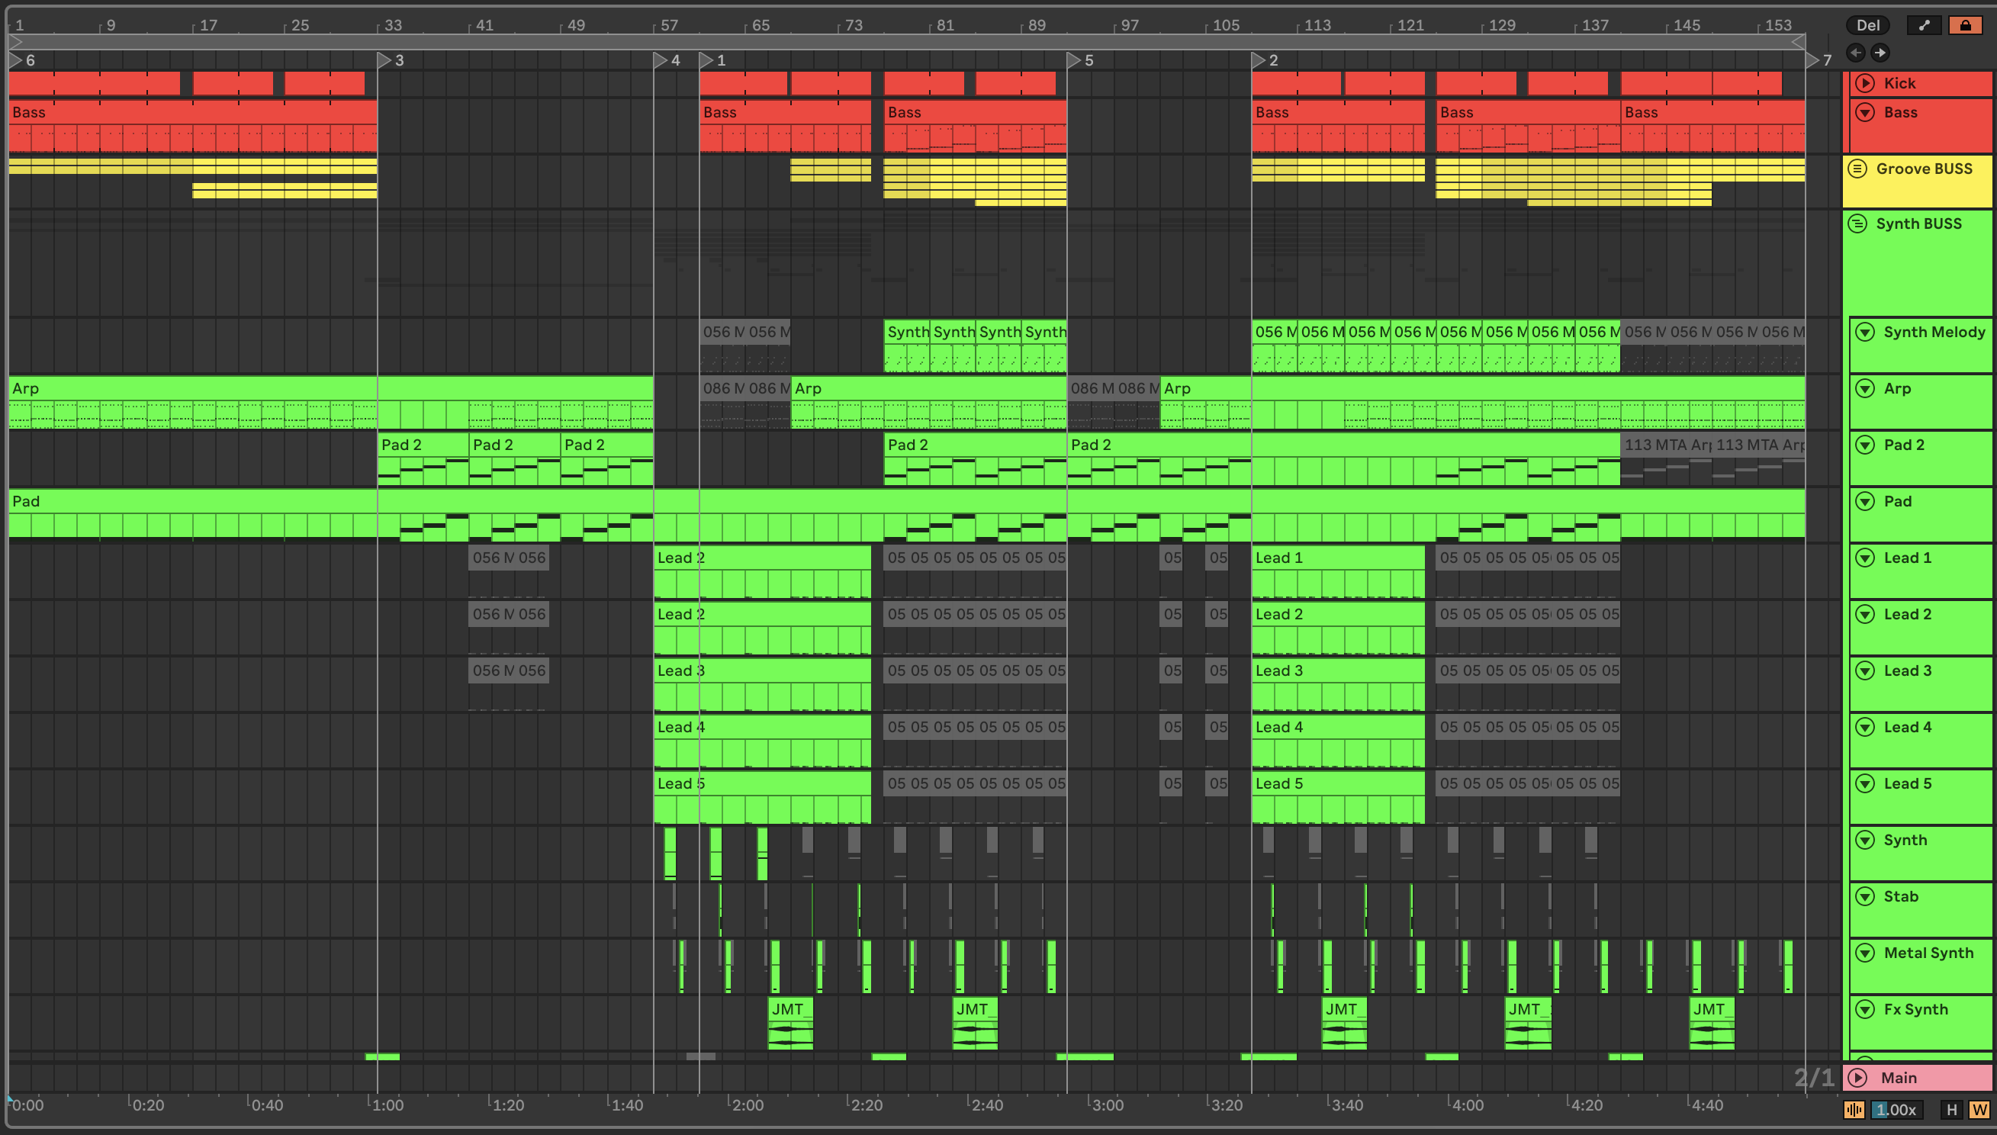
Task: Toggle the H optimize height button
Action: (x=1952, y=1109)
